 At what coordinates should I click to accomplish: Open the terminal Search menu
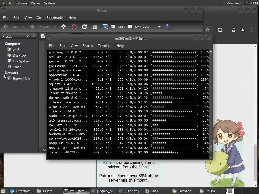pyautogui.click(x=88, y=46)
